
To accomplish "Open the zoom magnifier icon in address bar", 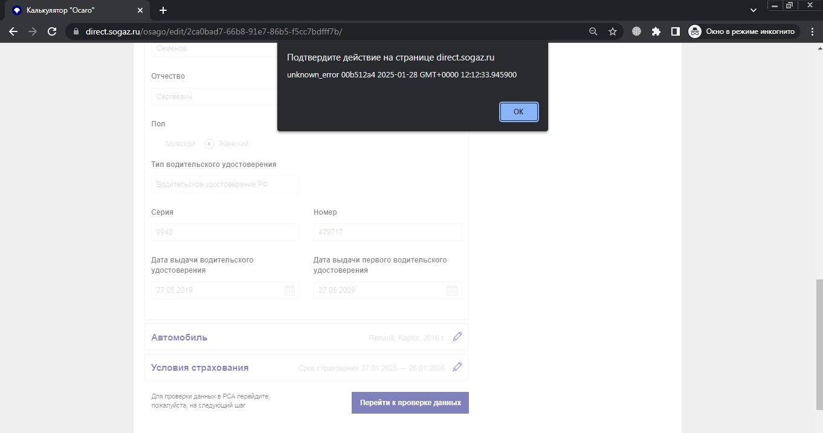I will pos(593,31).
